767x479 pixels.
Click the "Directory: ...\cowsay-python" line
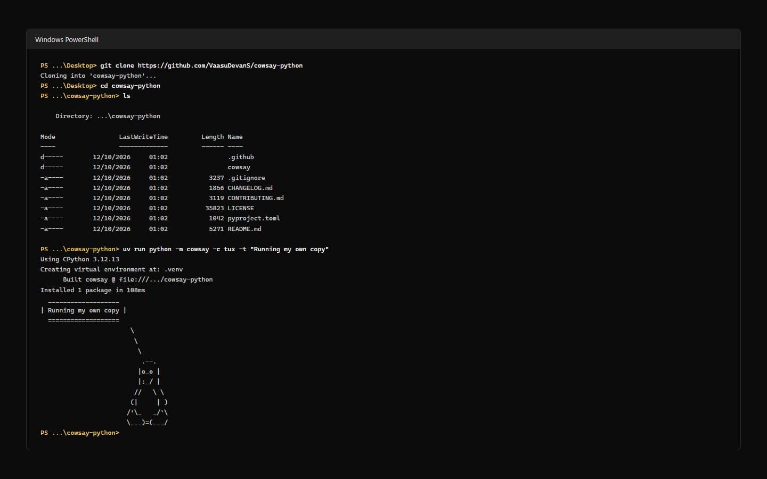pos(108,116)
